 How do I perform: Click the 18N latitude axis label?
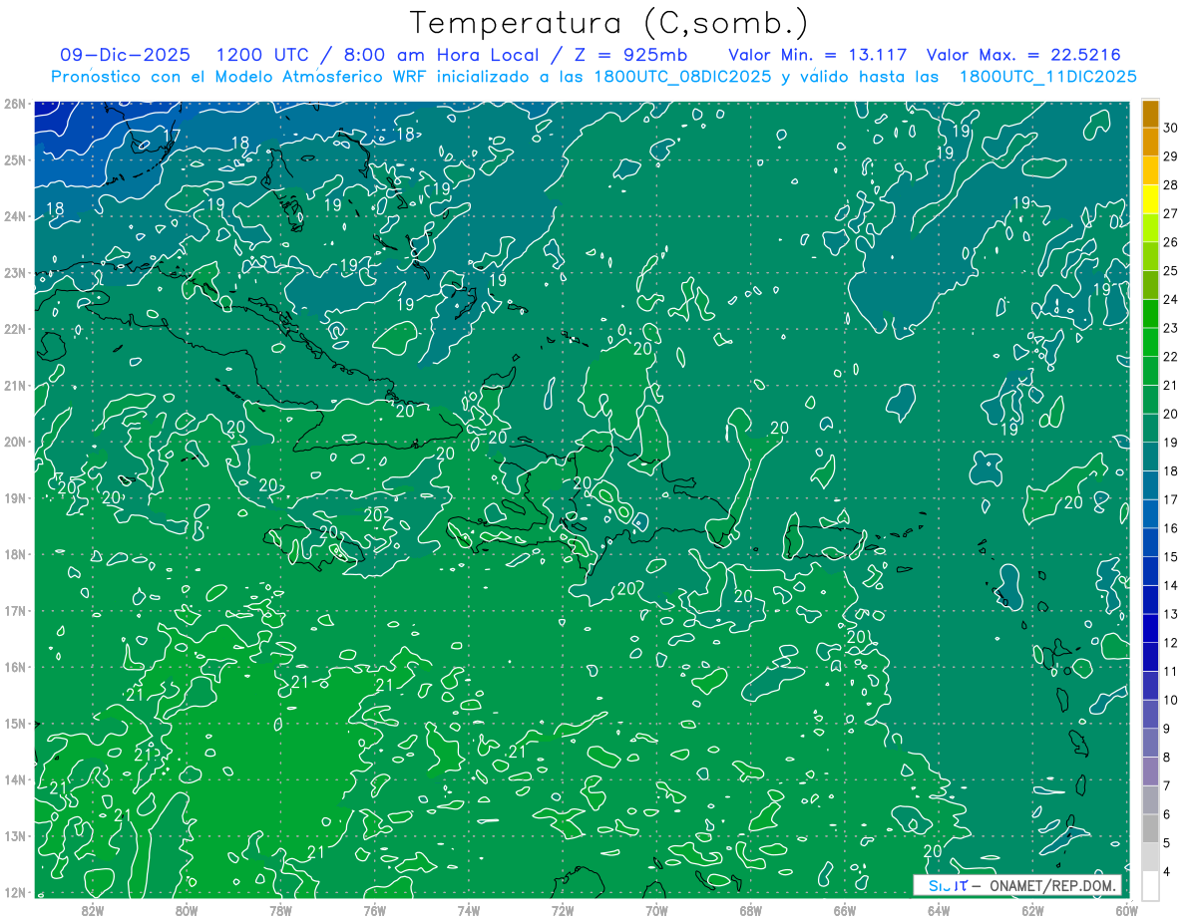coord(15,554)
